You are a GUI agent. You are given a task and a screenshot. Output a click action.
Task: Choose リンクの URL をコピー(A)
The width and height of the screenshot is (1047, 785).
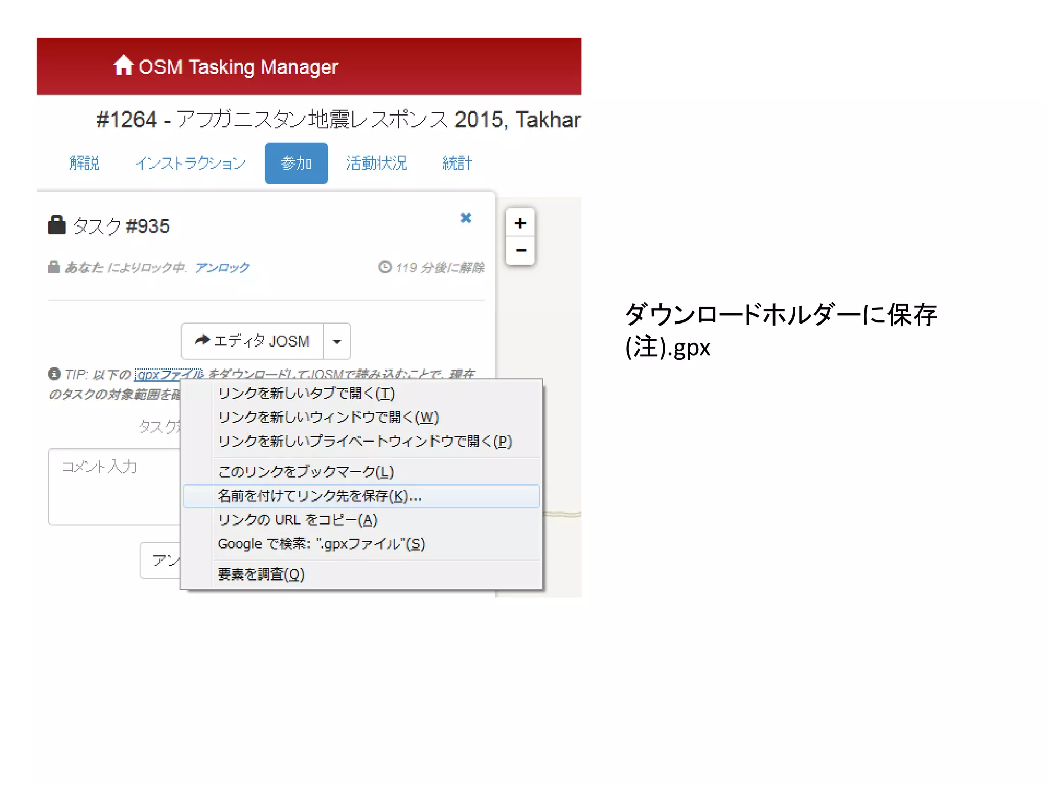coord(361,520)
